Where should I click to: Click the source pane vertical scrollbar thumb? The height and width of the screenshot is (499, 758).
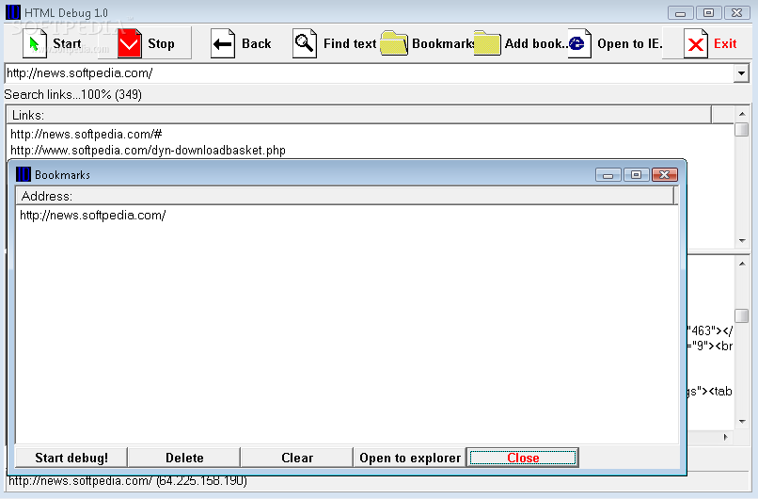point(742,315)
